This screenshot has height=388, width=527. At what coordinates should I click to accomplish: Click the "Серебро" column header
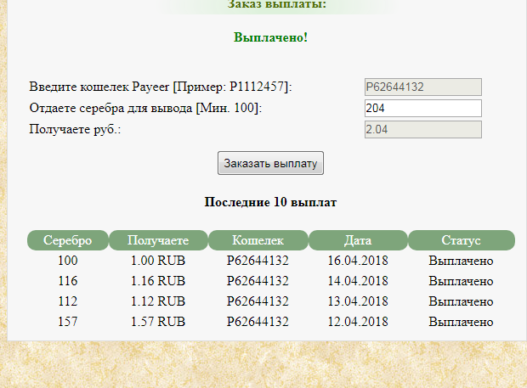pos(67,240)
